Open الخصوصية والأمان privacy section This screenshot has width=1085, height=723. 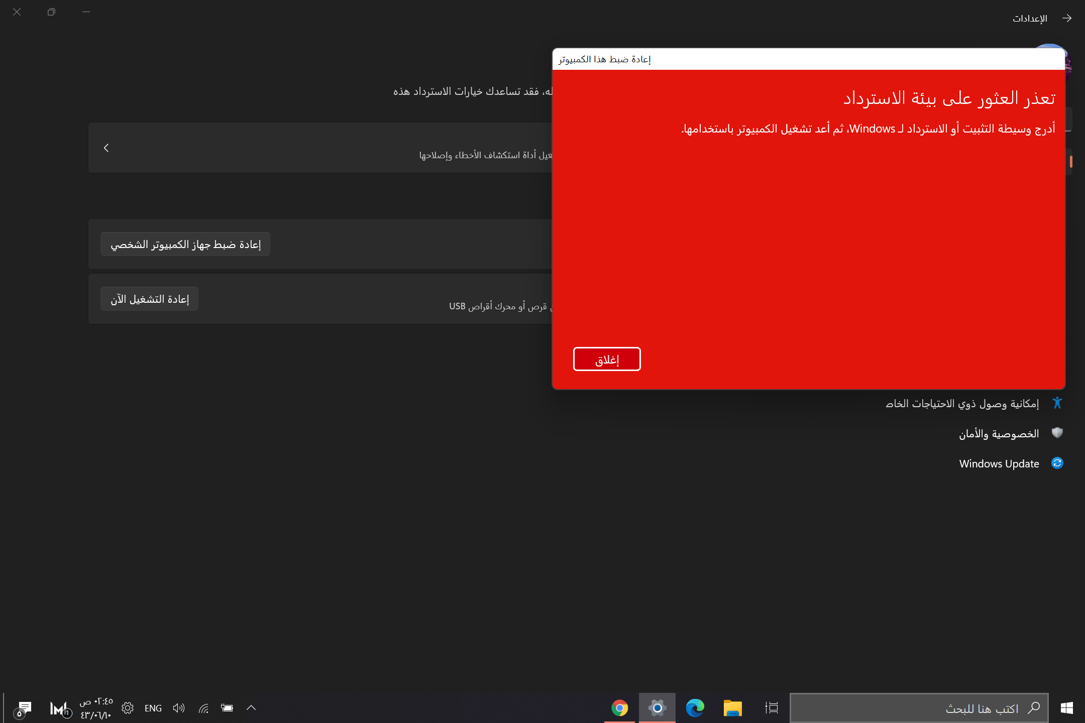coord(999,433)
